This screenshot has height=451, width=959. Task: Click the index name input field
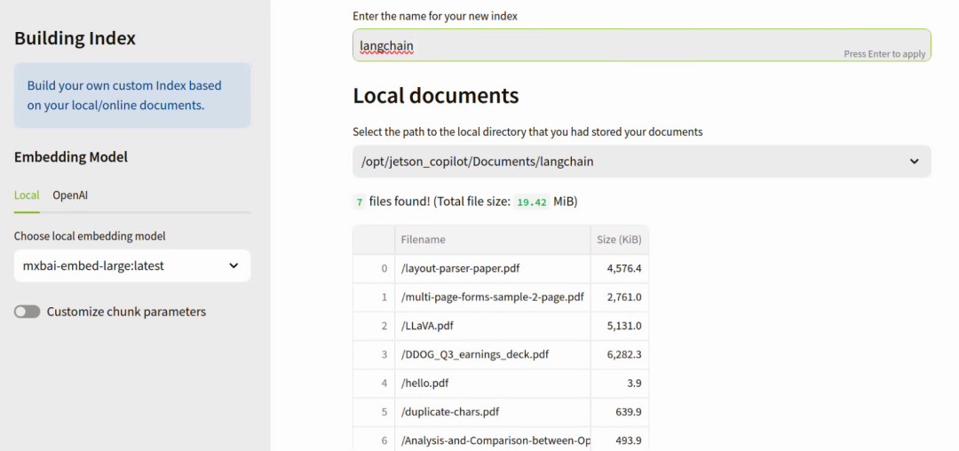coord(642,45)
